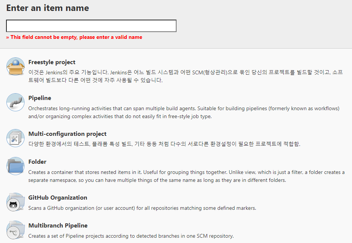The width and height of the screenshot is (352, 243).
Task: Select the Multibranch Pipeline branch icon
Action: 15,230
